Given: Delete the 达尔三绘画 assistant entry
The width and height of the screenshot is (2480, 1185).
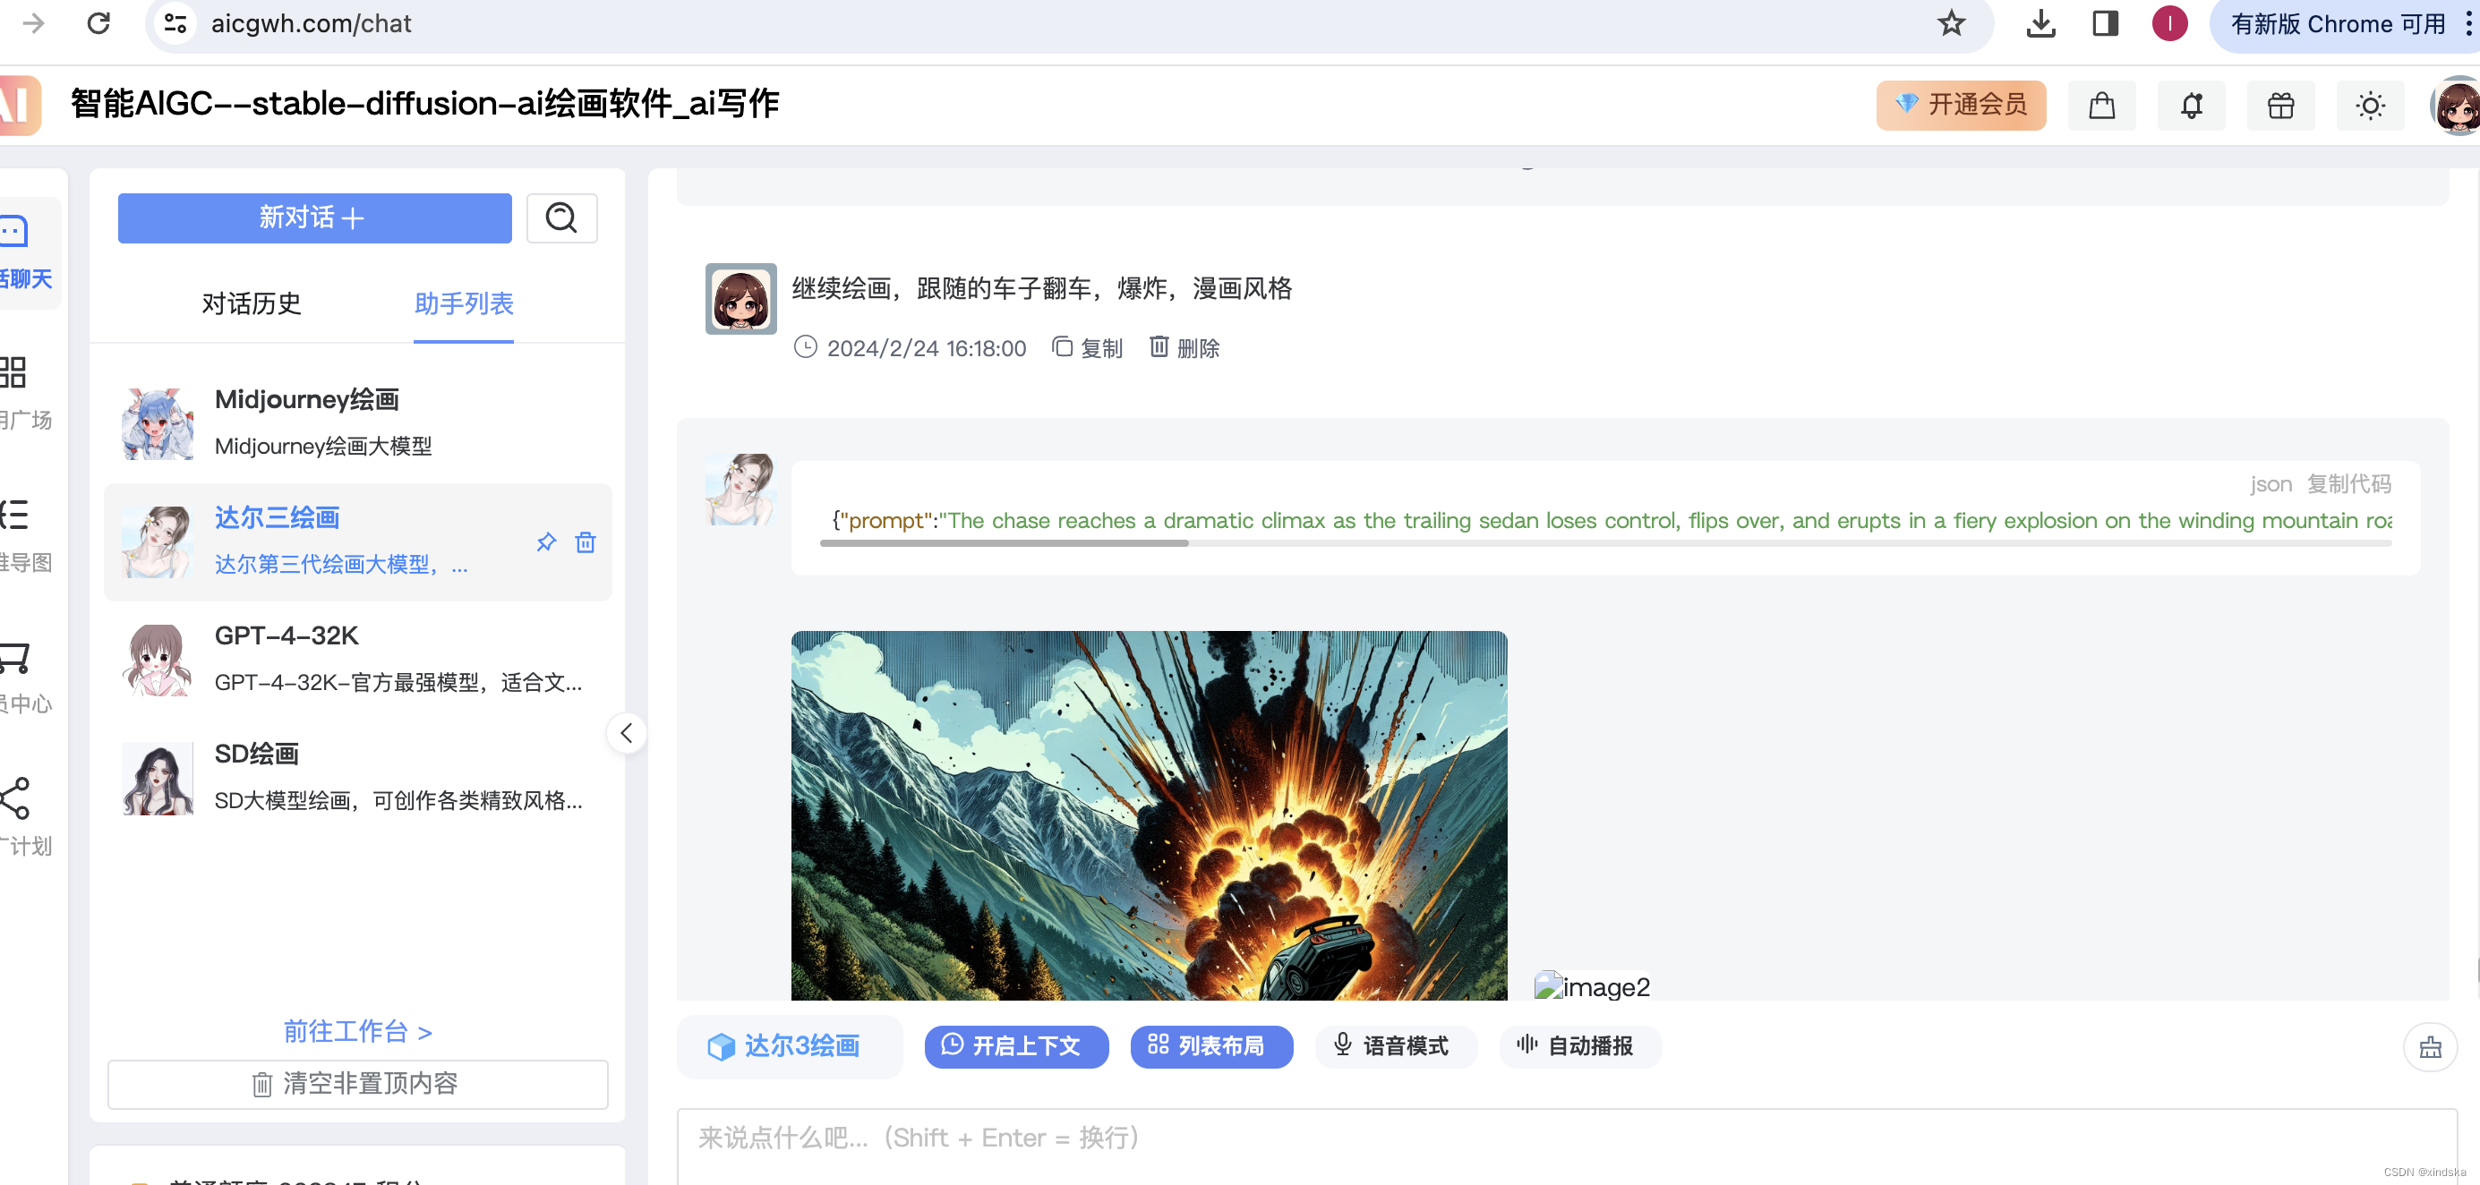Looking at the screenshot, I should tap(585, 542).
